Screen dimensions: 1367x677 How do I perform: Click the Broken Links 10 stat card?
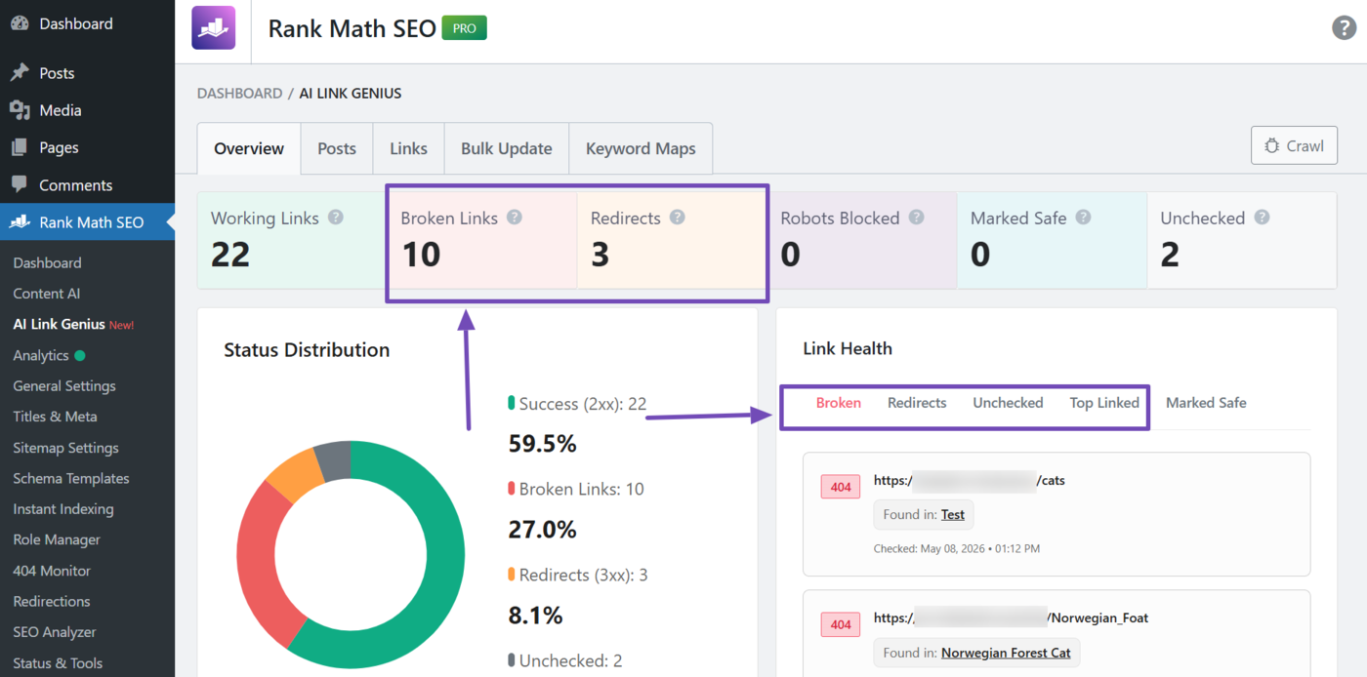coord(482,240)
